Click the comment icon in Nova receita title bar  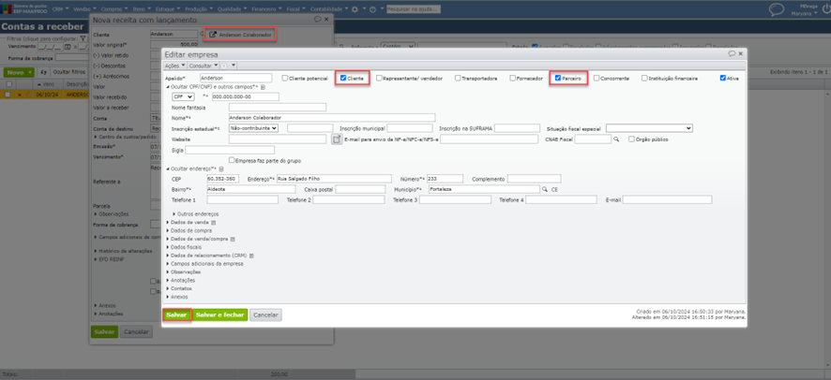click(318, 19)
